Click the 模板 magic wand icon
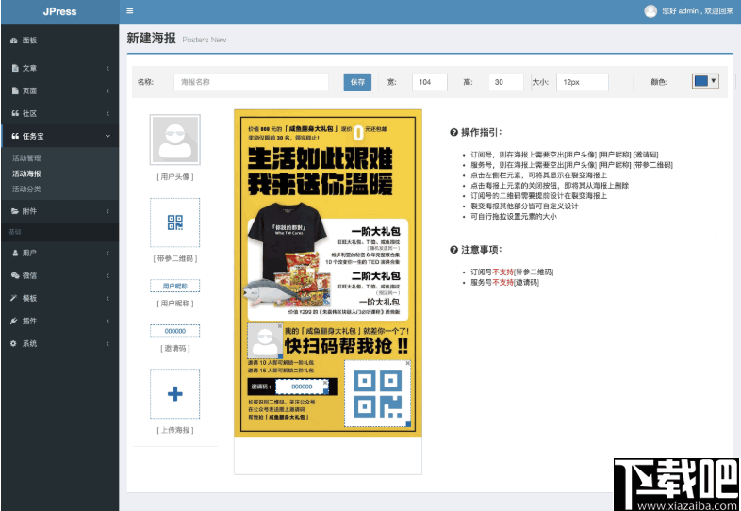 [x=14, y=298]
